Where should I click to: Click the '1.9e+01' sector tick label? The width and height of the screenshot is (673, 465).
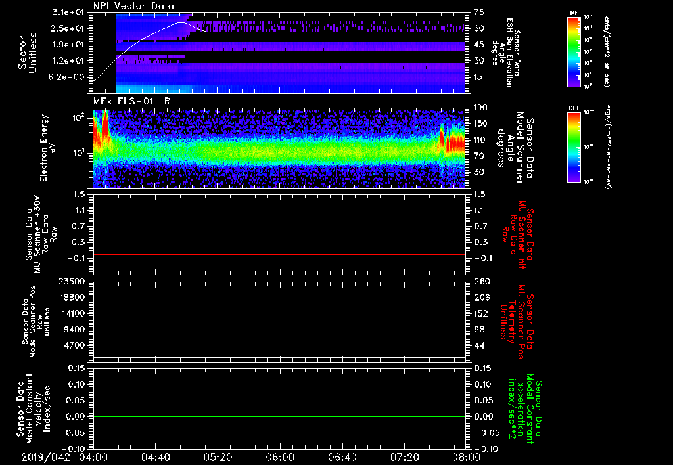[68, 45]
